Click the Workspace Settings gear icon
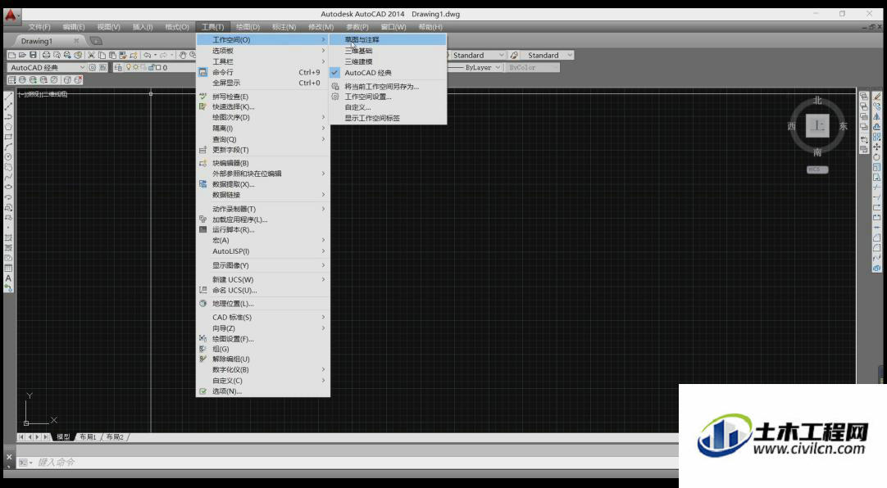Screen dimensions: 887x488 [92, 67]
